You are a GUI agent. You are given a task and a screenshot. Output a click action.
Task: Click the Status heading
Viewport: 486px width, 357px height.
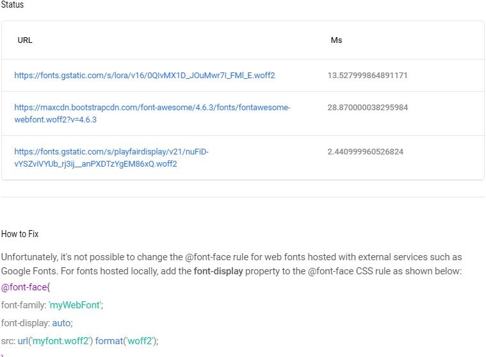coord(12,4)
